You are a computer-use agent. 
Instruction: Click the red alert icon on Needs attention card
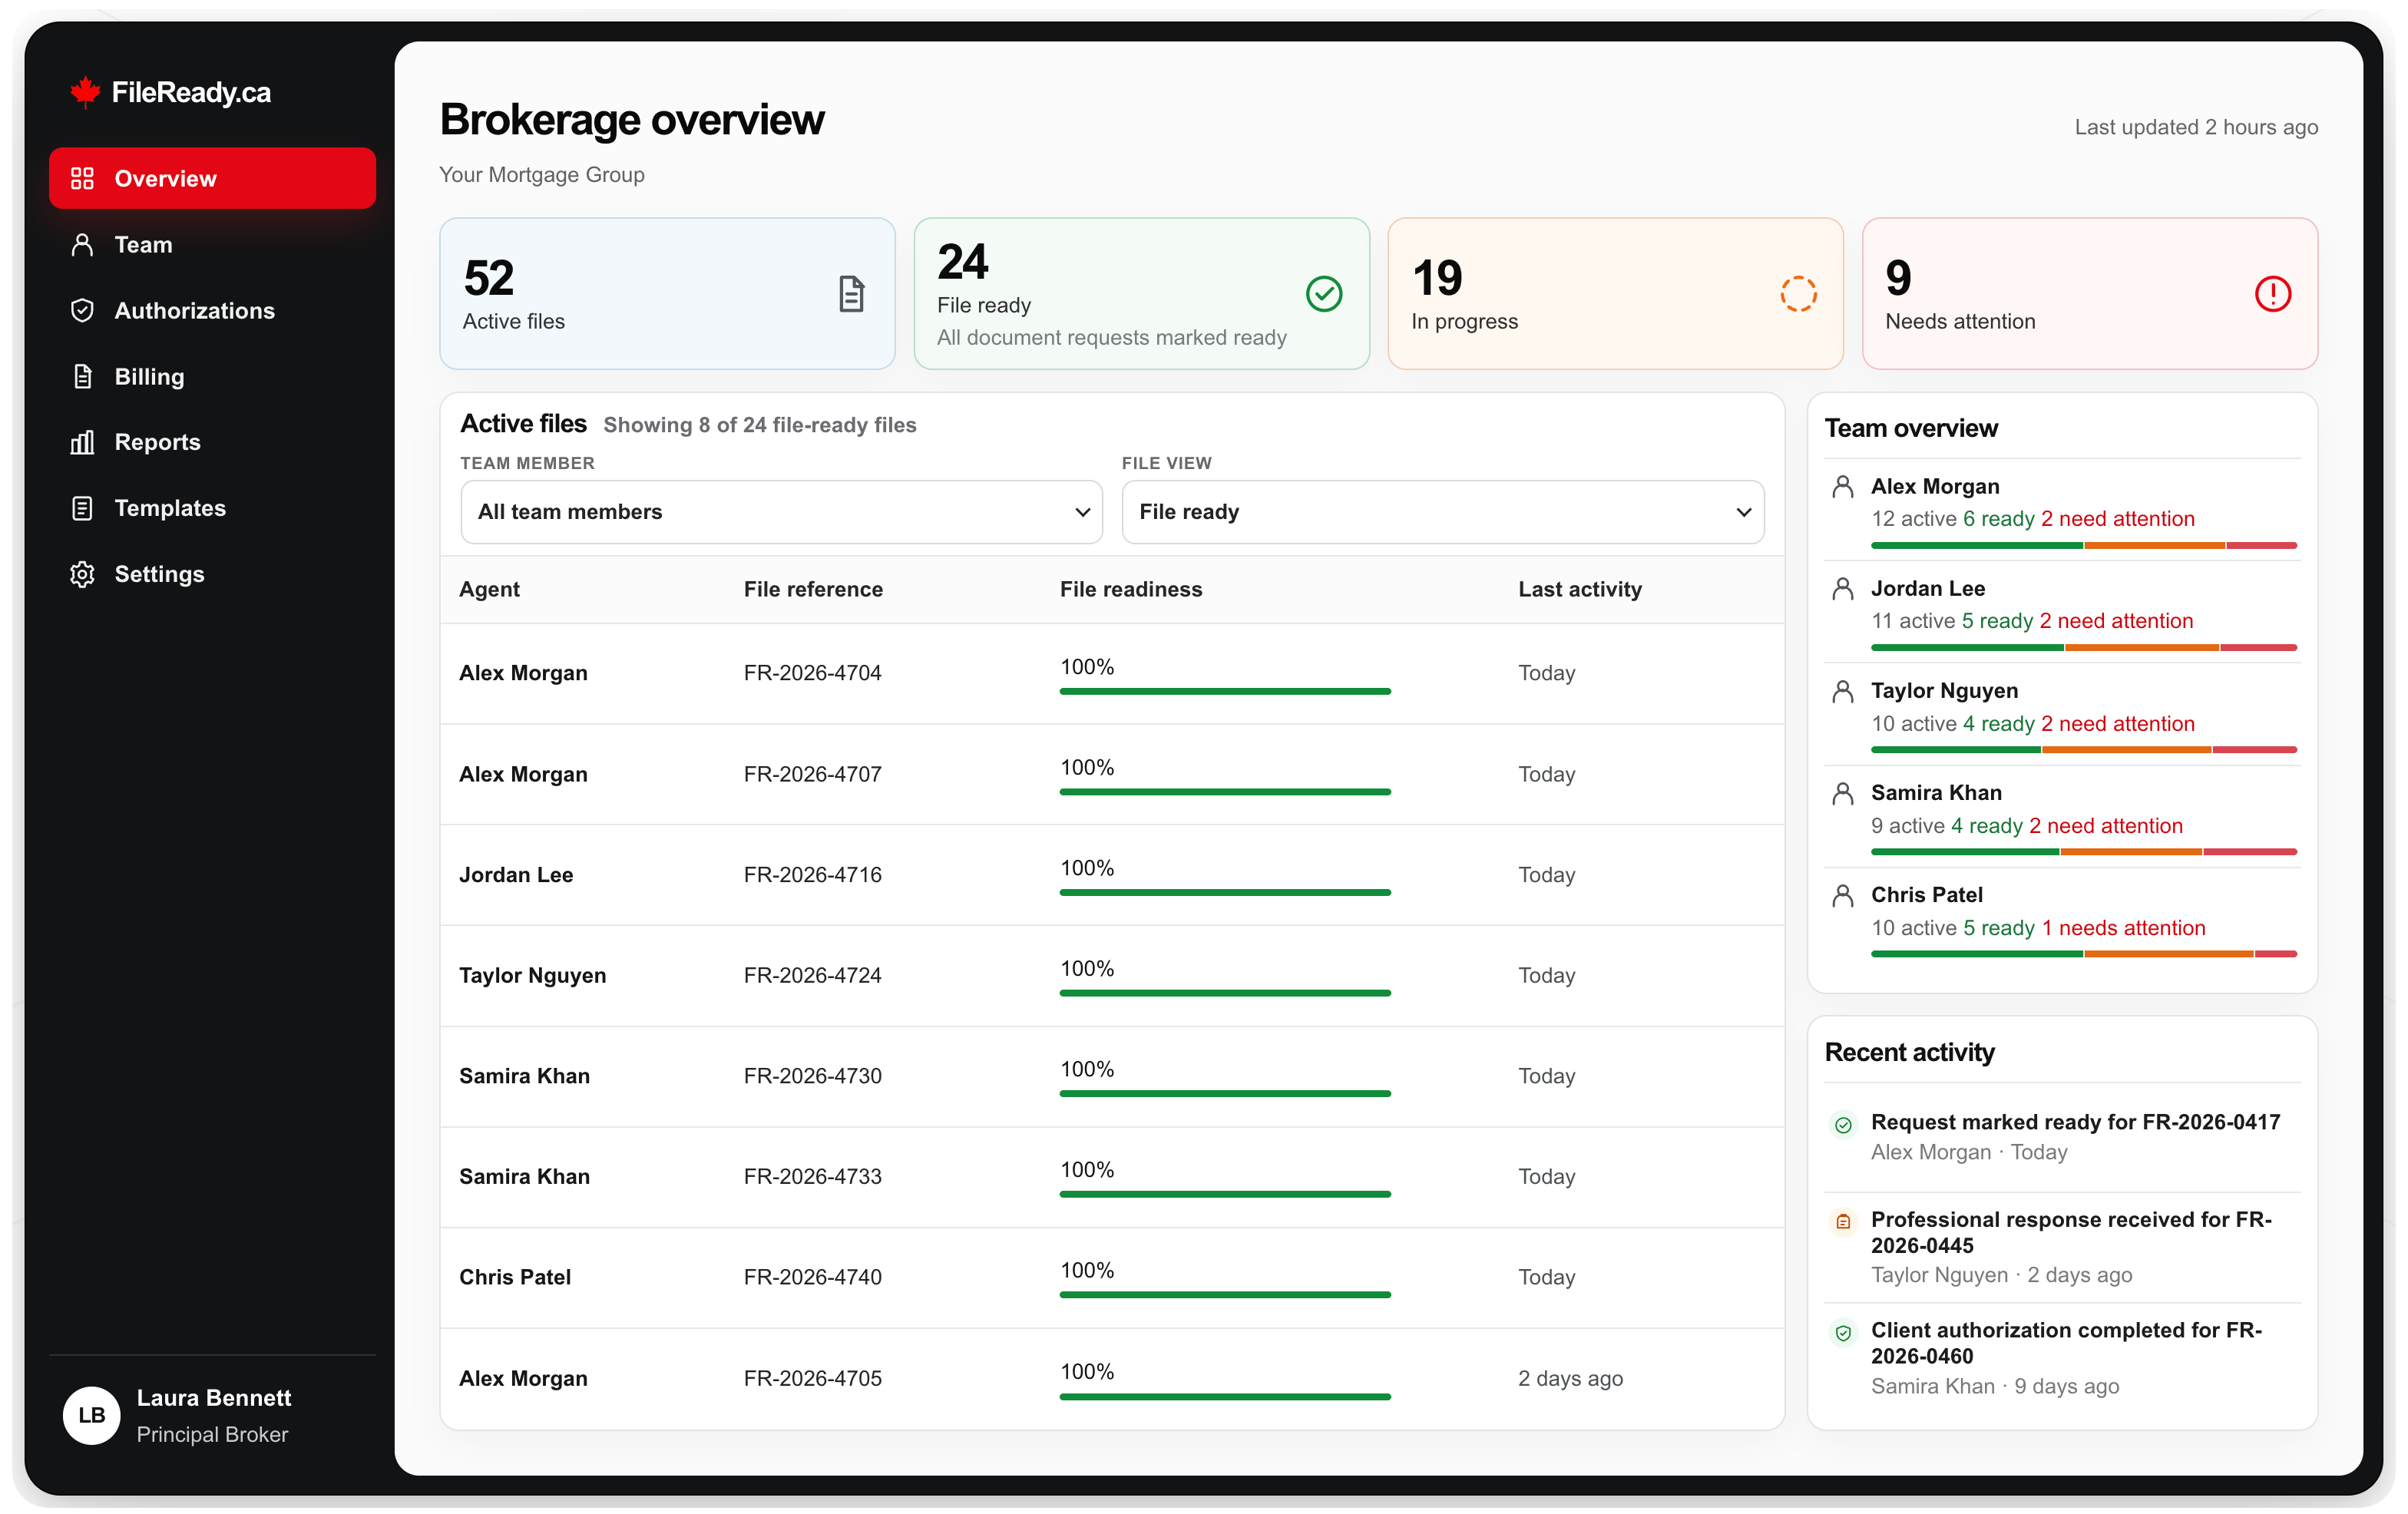point(2272,294)
